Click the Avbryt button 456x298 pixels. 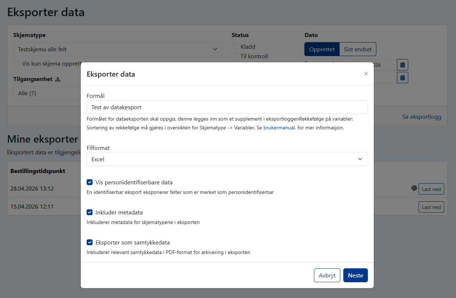tap(327, 275)
